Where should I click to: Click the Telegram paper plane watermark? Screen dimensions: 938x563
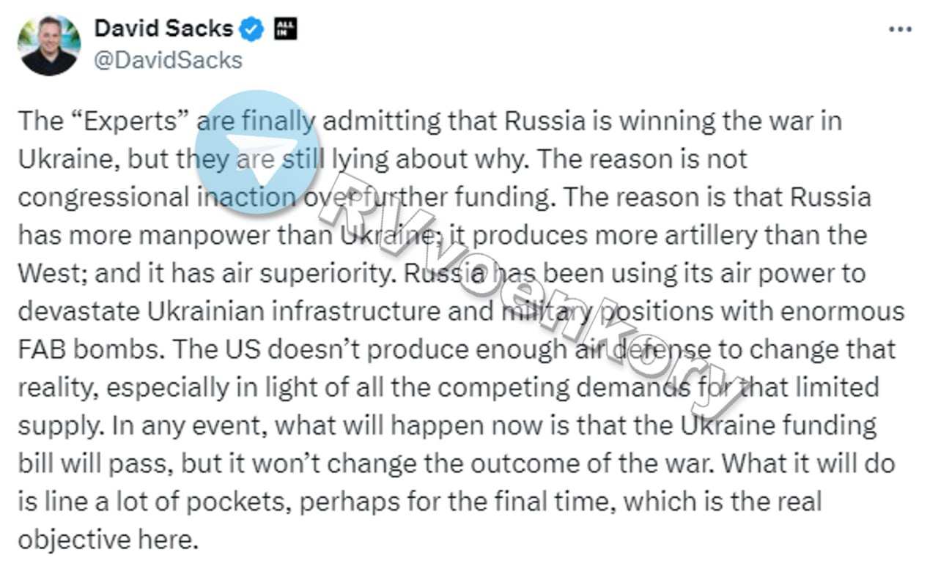click(x=258, y=152)
